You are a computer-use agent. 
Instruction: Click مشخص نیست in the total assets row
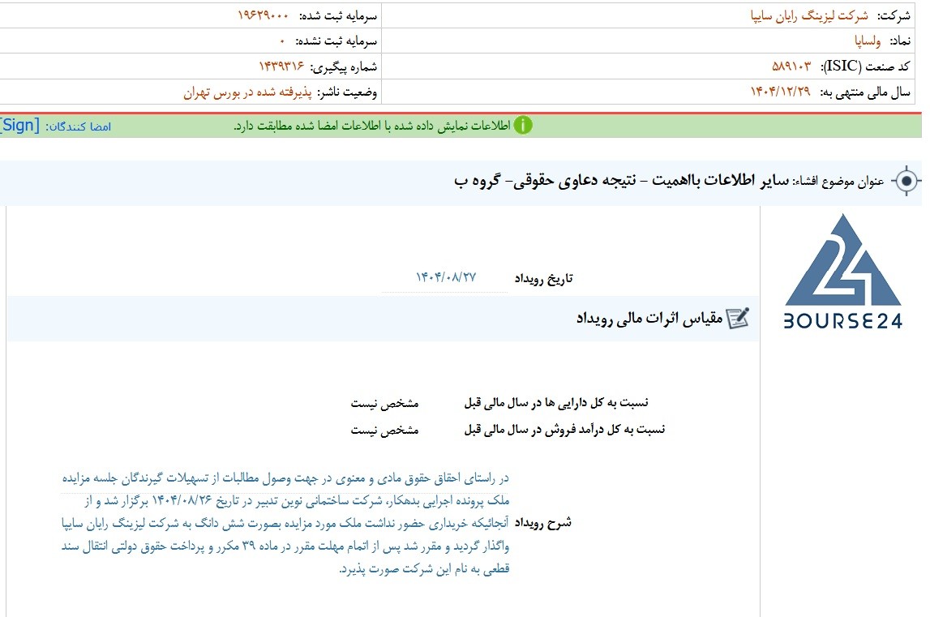coord(384,404)
